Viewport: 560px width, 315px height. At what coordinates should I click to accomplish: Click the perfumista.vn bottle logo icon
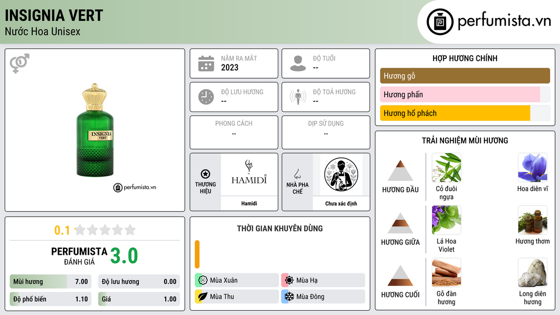(x=440, y=22)
